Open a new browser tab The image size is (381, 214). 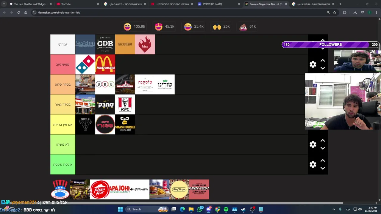(x=340, y=4)
